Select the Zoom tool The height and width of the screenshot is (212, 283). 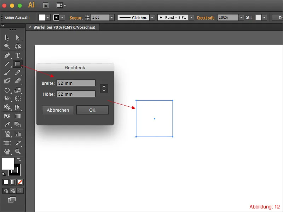17,152
